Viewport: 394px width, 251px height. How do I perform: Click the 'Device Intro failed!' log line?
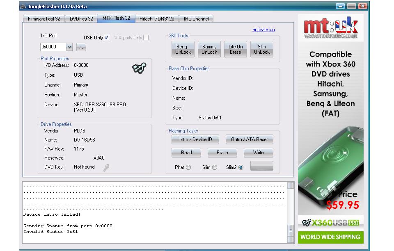pos(52,214)
